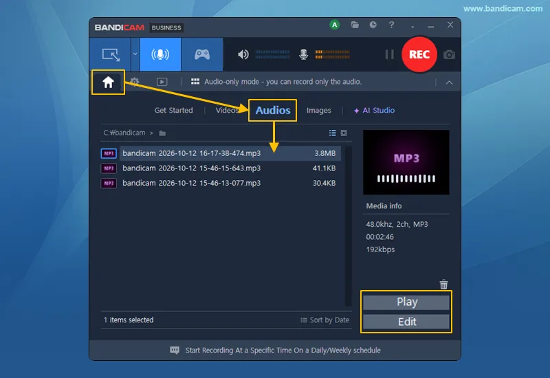
Task: Click the 192kbps bitrate text
Action: tap(380, 249)
